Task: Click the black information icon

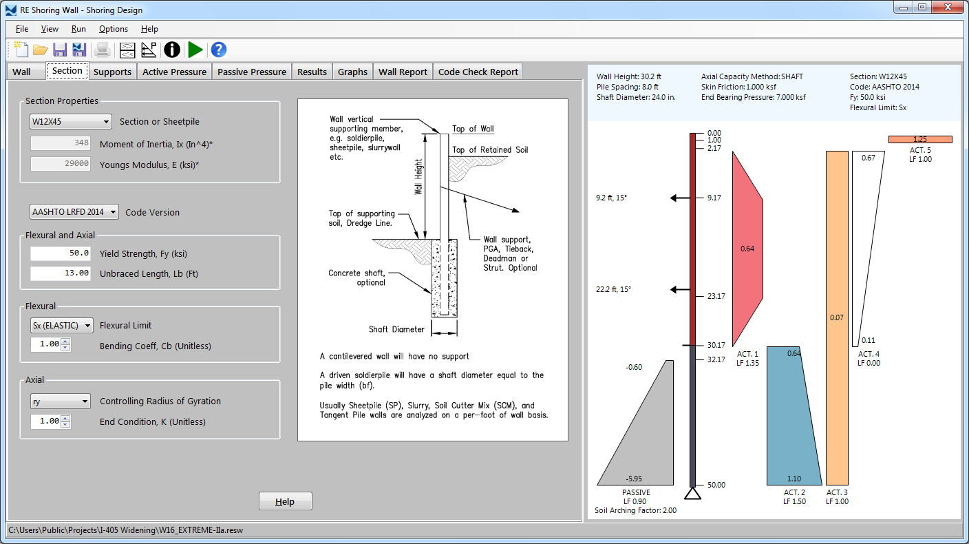Action: tap(172, 50)
